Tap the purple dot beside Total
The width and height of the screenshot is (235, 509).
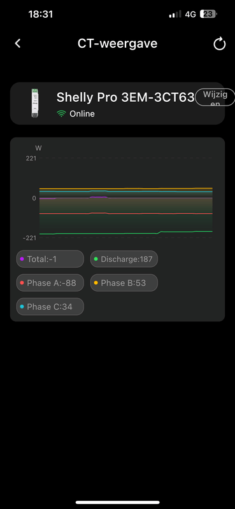[22, 259]
